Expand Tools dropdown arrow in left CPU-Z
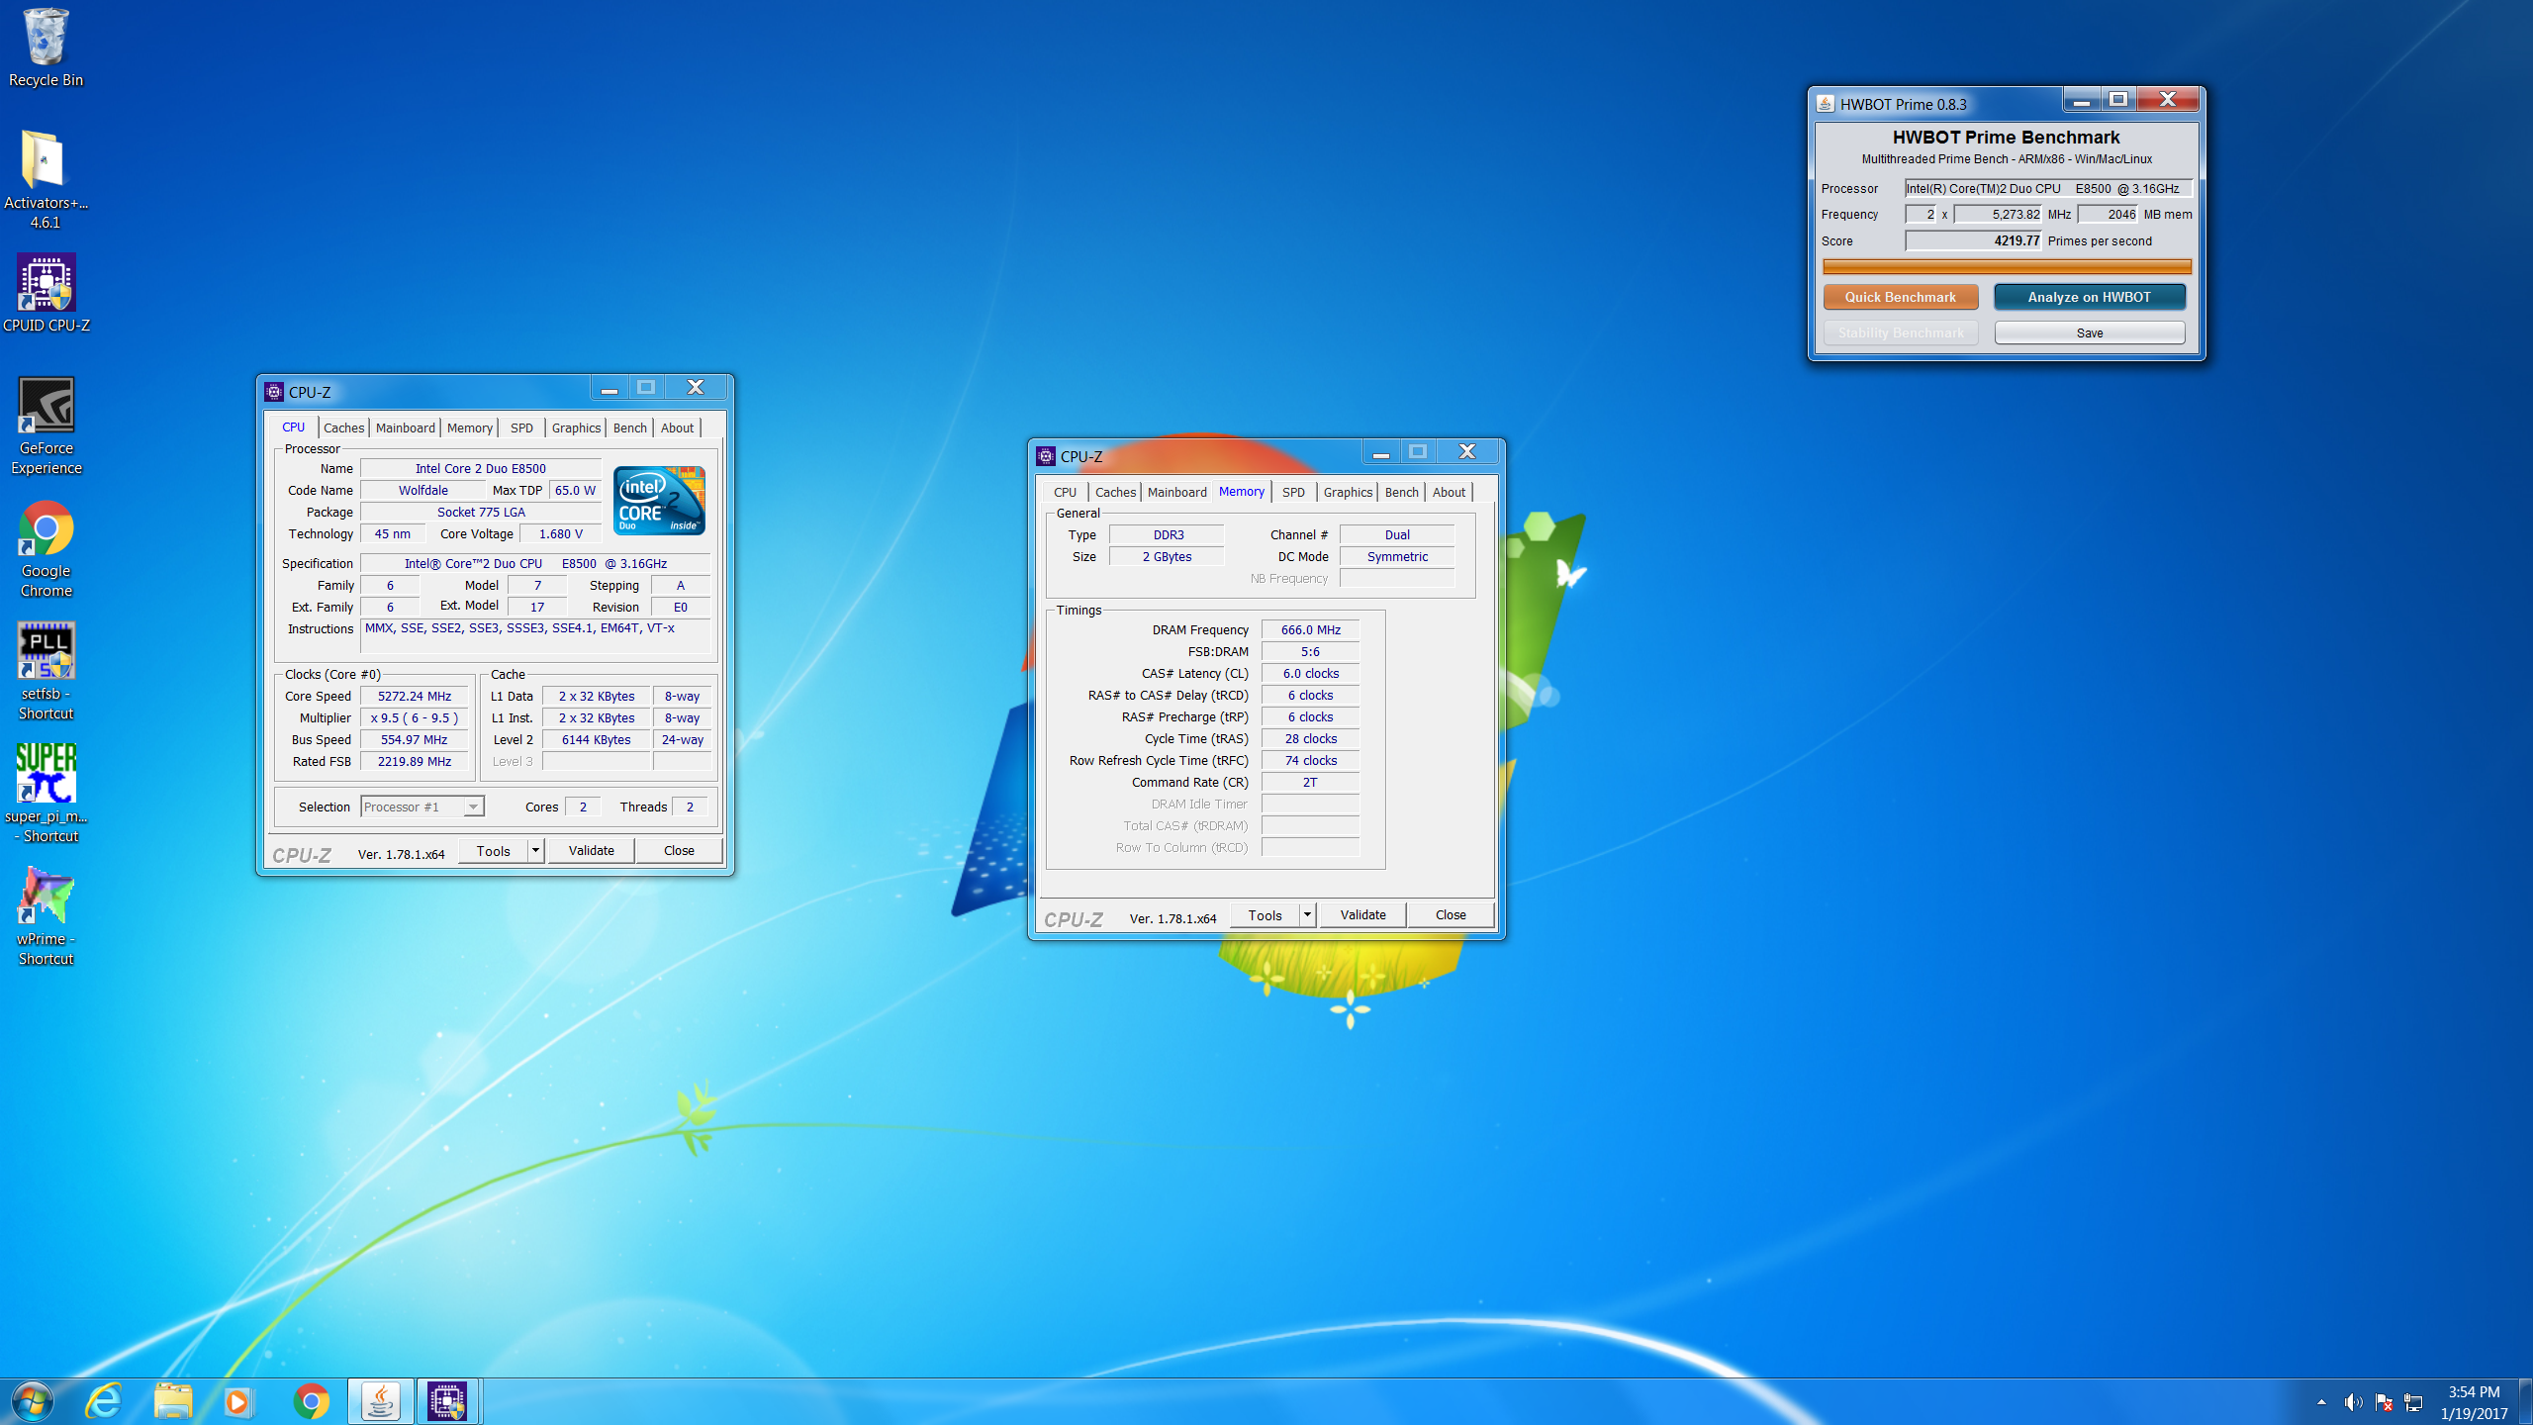Viewport: 2533px width, 1425px height. pos(535,850)
